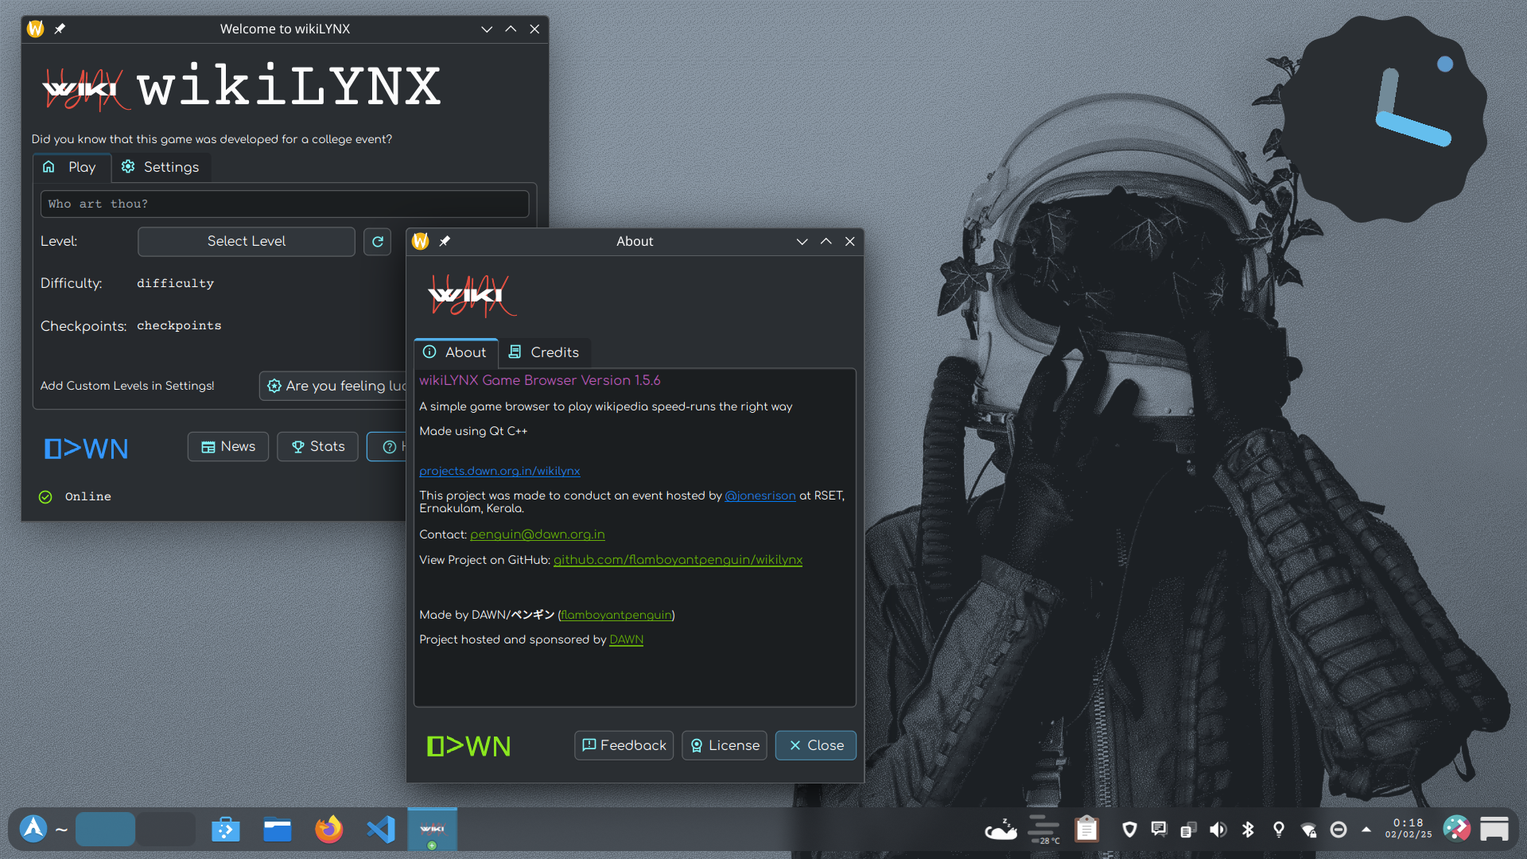1527x859 pixels.
Task: Click the About window's down chevron
Action: (x=802, y=242)
